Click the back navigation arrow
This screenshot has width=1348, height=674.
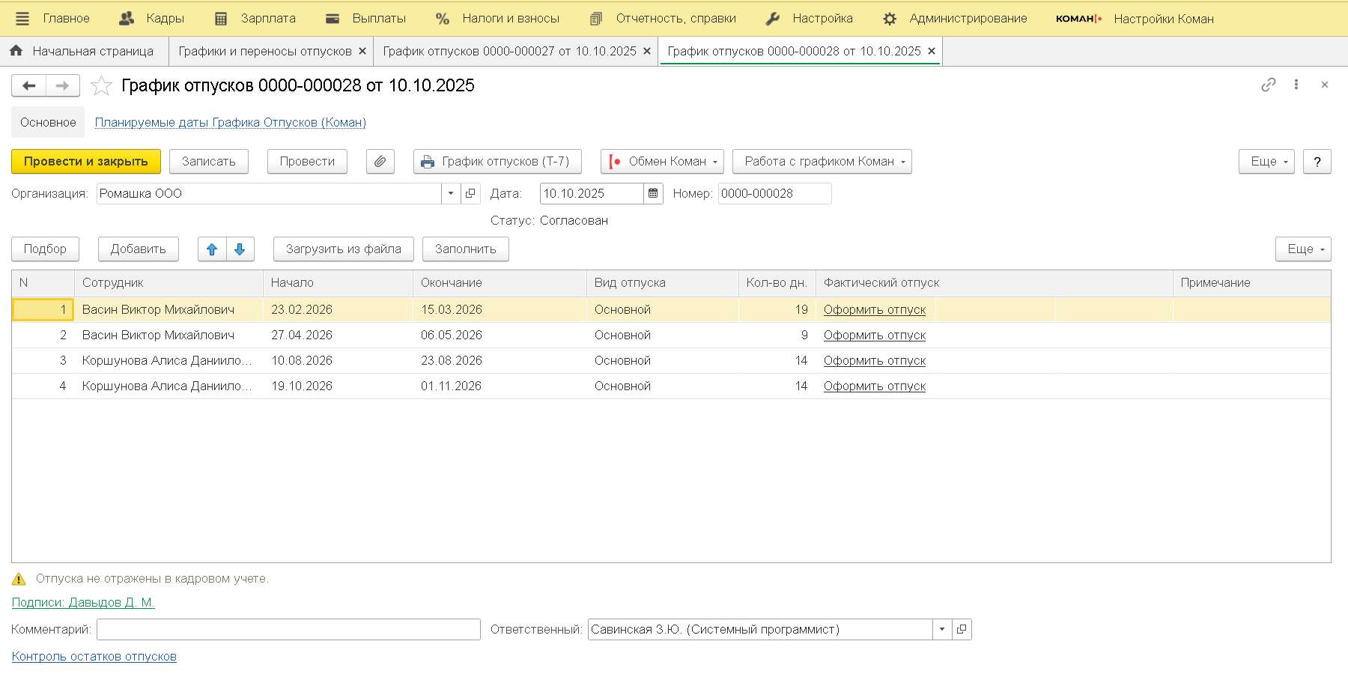tap(29, 86)
